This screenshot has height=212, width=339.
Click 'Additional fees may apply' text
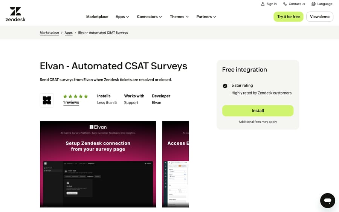tap(258, 122)
